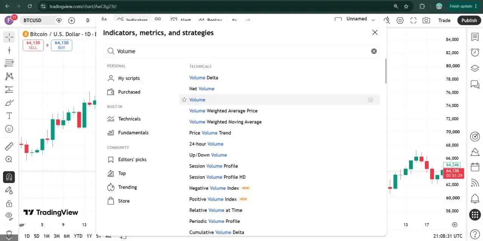This screenshot has width=483, height=241.
Task: Close the Indicators dialog
Action: pos(375,32)
